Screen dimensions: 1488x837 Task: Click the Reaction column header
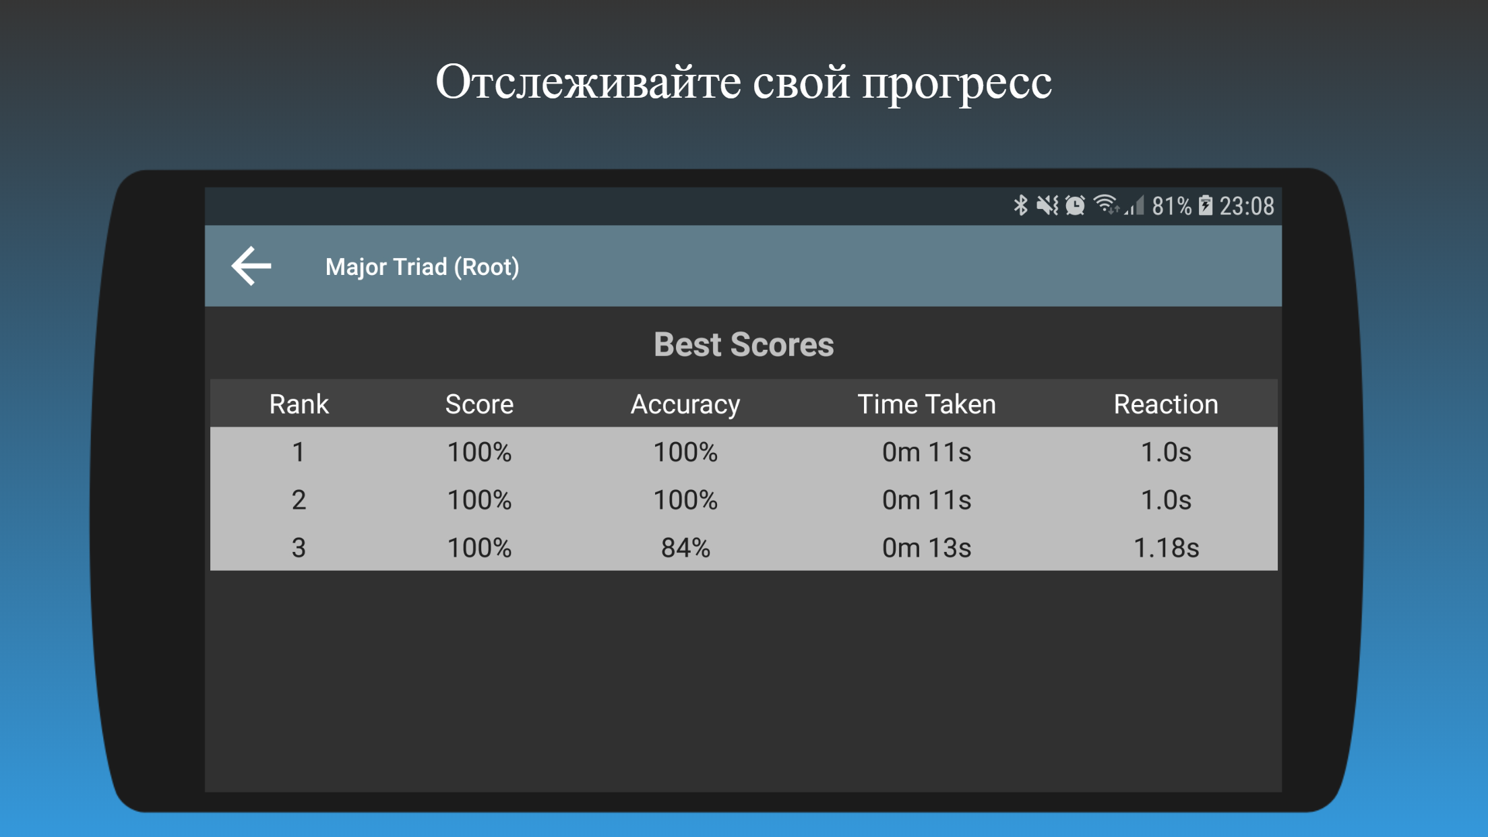1165,404
